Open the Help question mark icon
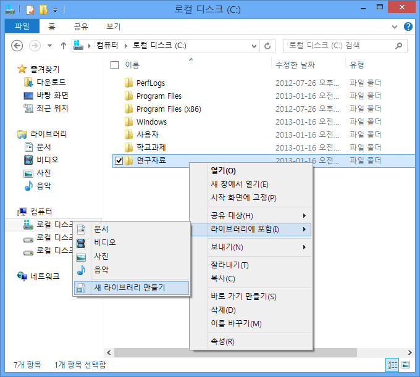This screenshot has width=420, height=377. coord(408,27)
